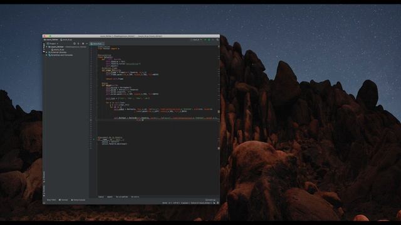Open the Project panel gear settings
The width and height of the screenshot is (401, 225).
tap(83, 44)
